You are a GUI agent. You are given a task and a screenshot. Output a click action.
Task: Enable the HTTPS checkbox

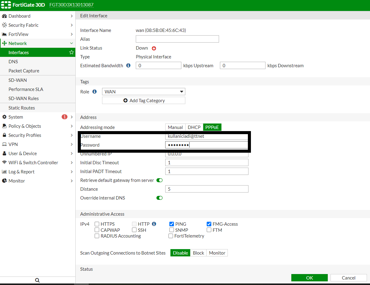[97, 224]
